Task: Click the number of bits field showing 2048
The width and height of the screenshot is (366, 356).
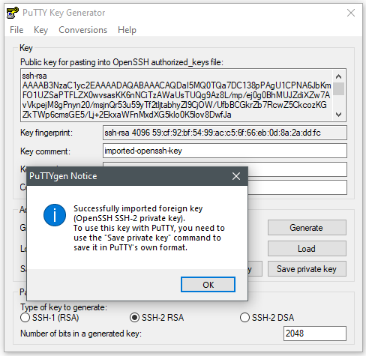Action: [315, 334]
